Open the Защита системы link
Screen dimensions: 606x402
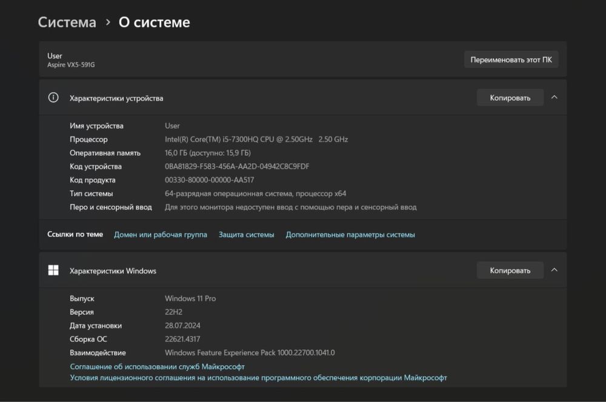(246, 235)
